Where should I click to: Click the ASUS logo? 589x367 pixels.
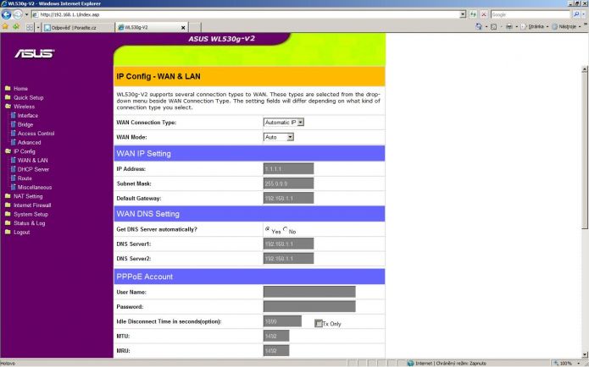point(35,53)
